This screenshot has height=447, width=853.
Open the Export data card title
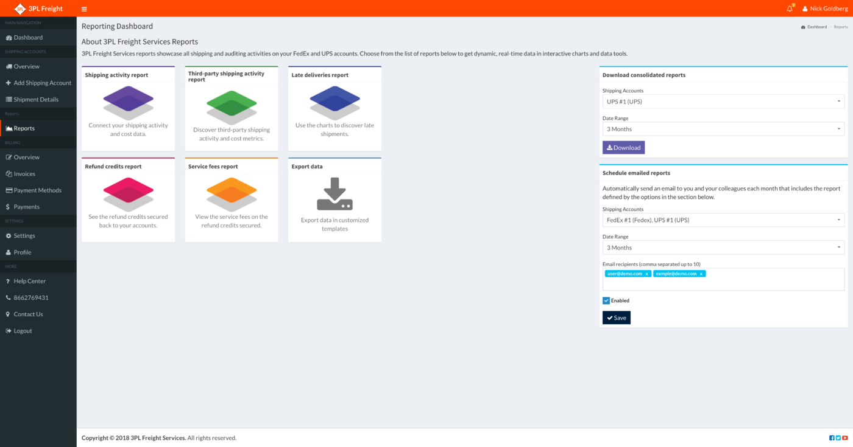[x=307, y=167]
